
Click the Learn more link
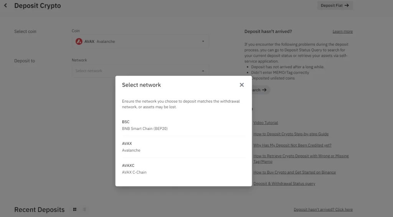pos(343,31)
